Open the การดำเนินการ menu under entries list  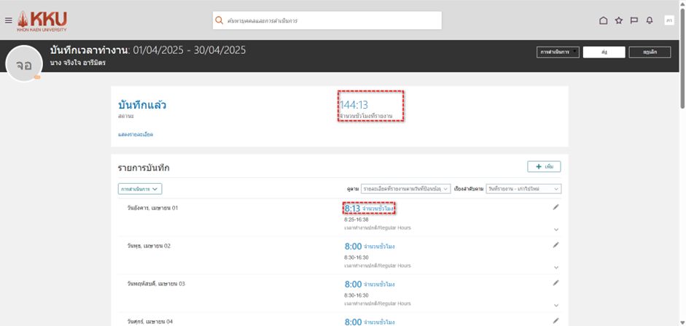140,189
